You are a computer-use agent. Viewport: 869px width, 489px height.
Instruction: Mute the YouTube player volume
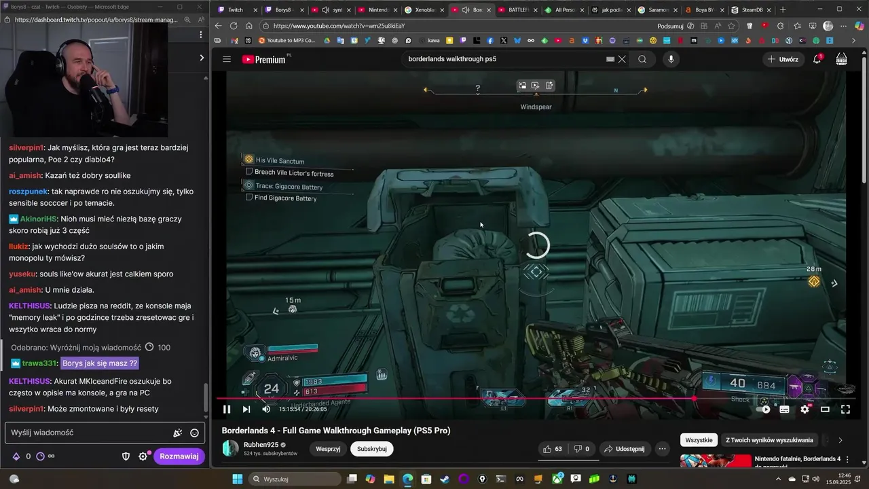[266, 409]
